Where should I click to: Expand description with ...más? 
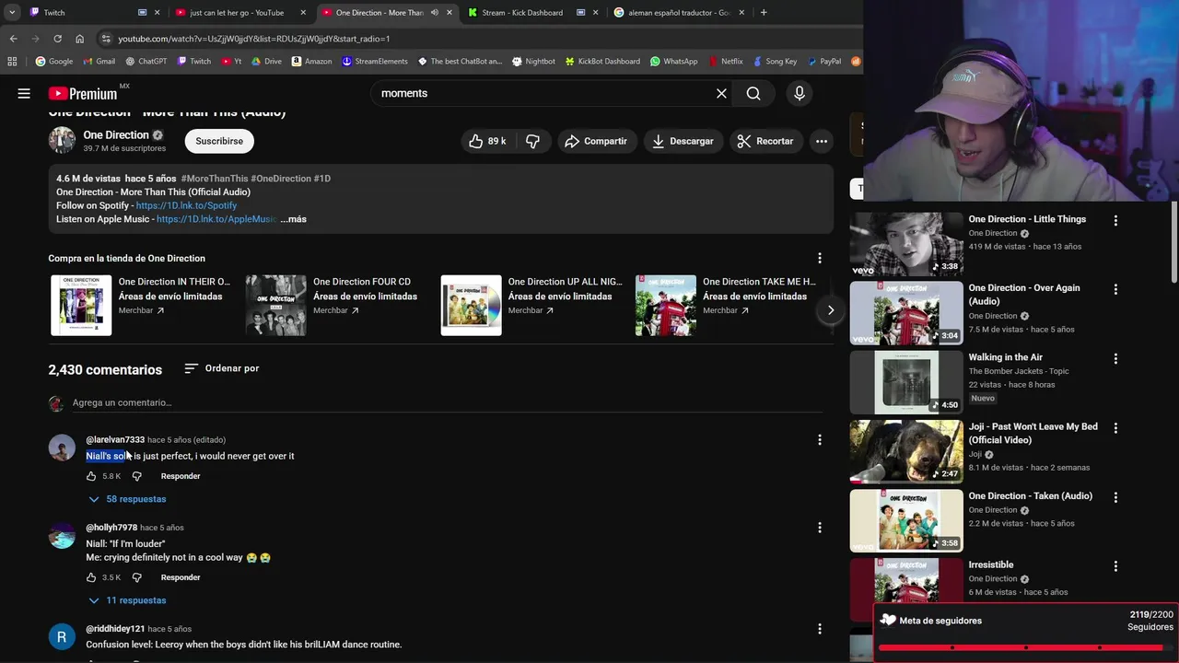294,219
